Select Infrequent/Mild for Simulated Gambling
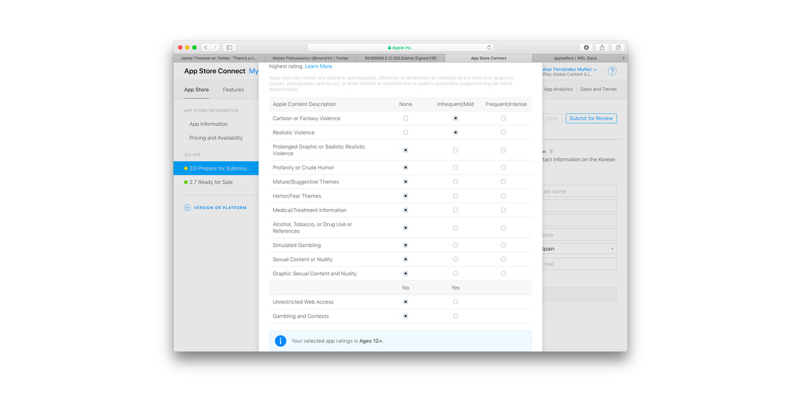This screenshot has width=801, height=409. tap(456, 245)
